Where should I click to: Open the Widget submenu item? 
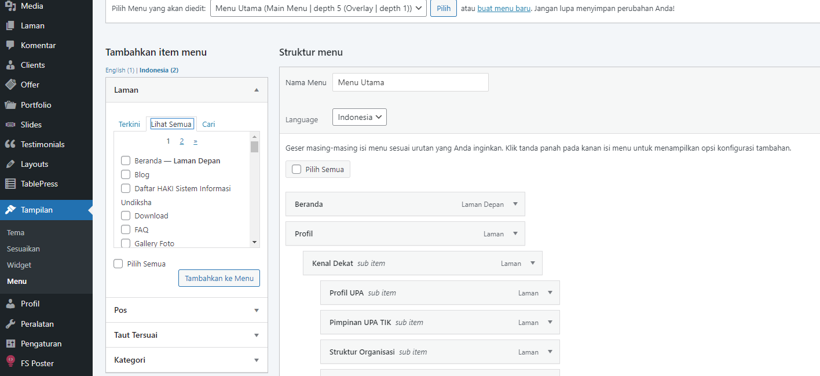click(x=19, y=265)
